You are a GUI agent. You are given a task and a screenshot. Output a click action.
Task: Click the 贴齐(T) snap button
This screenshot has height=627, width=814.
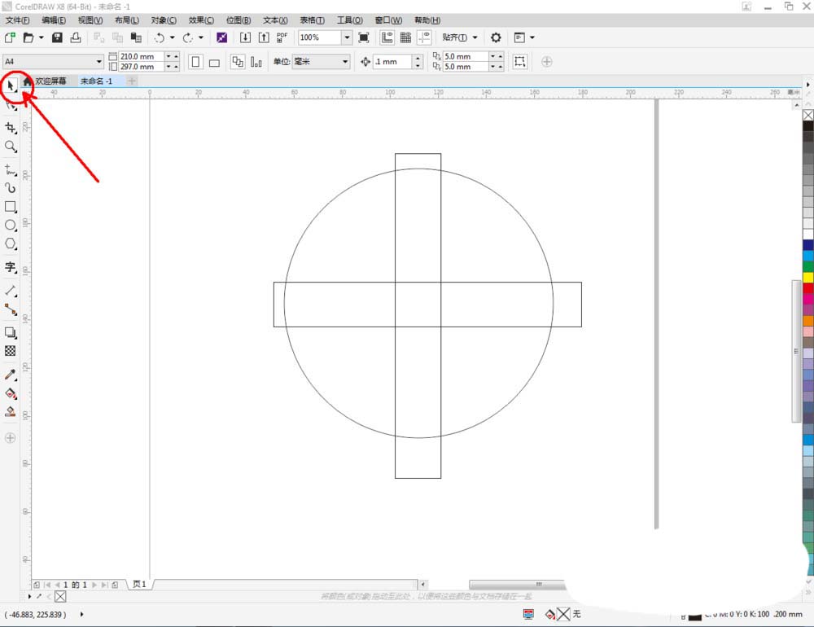pyautogui.click(x=454, y=37)
